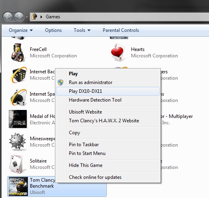Select the Internet Backgammon dice icon
209x198 pixels.
18,75
